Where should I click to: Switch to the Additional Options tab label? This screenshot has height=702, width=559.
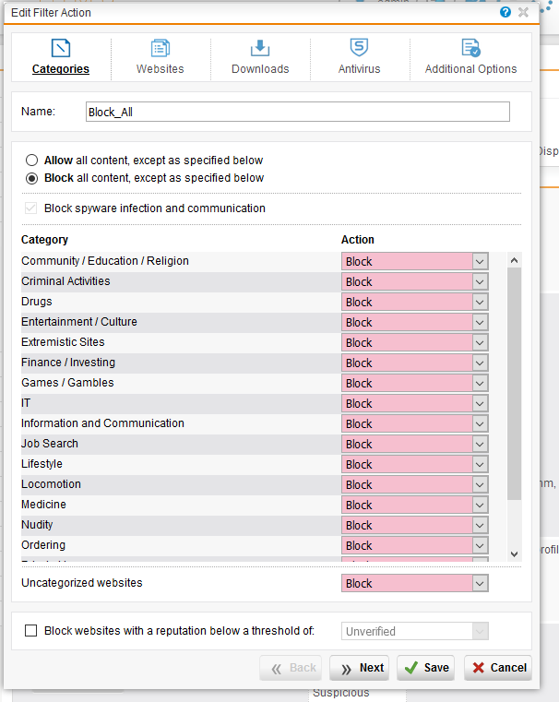(470, 69)
